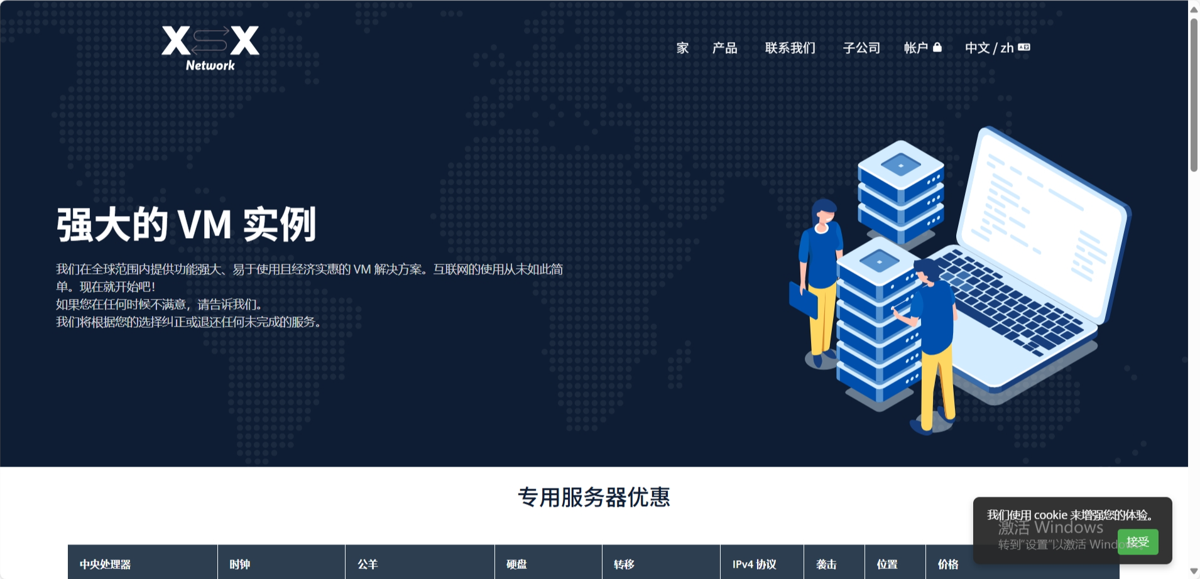
Task: Click the 时钟 column header
Action: (x=239, y=564)
